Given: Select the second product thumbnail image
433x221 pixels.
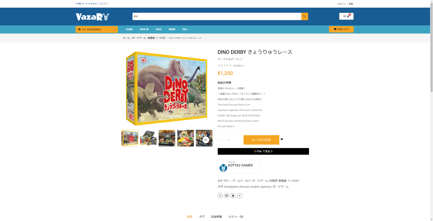Looking at the screenshot, I should pyautogui.click(x=148, y=138).
